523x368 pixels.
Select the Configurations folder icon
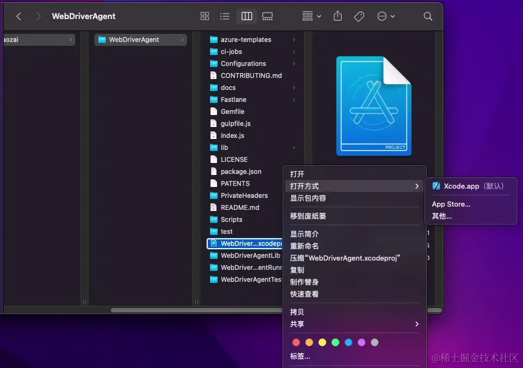pyautogui.click(x=214, y=64)
